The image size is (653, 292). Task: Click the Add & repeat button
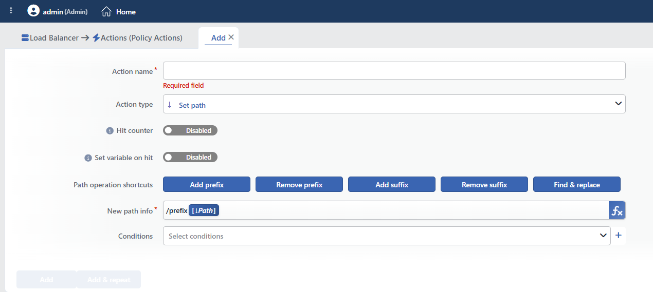tap(108, 280)
